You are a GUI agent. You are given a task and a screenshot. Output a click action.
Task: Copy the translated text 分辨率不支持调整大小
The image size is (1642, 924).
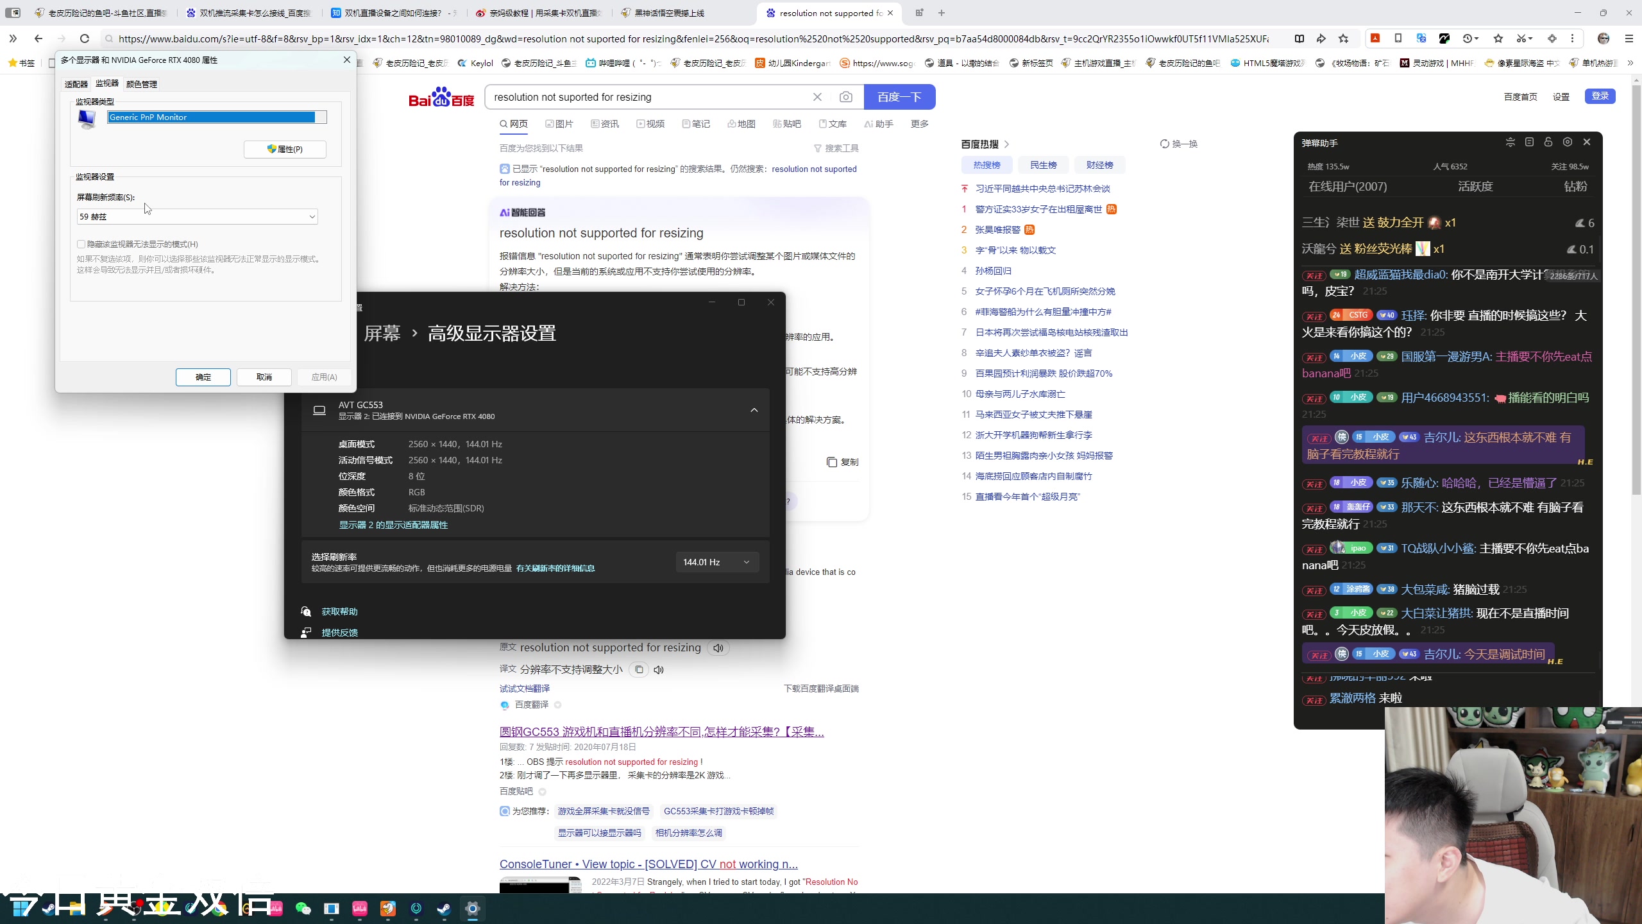pyautogui.click(x=639, y=669)
